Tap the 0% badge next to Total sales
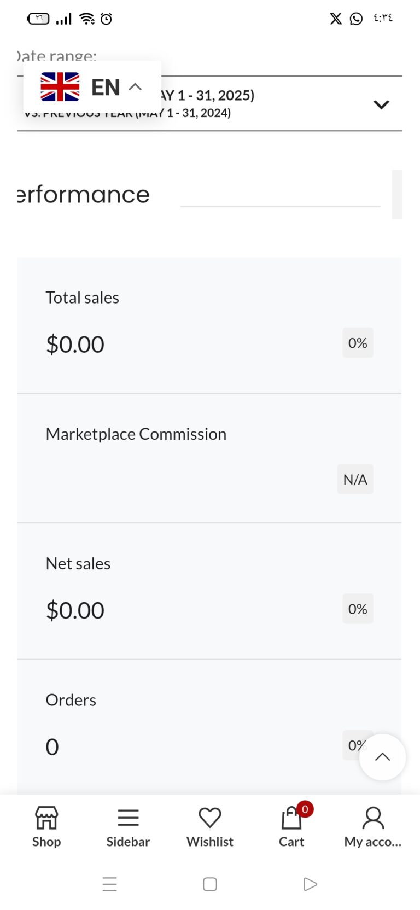The width and height of the screenshot is (420, 910). coord(358,343)
